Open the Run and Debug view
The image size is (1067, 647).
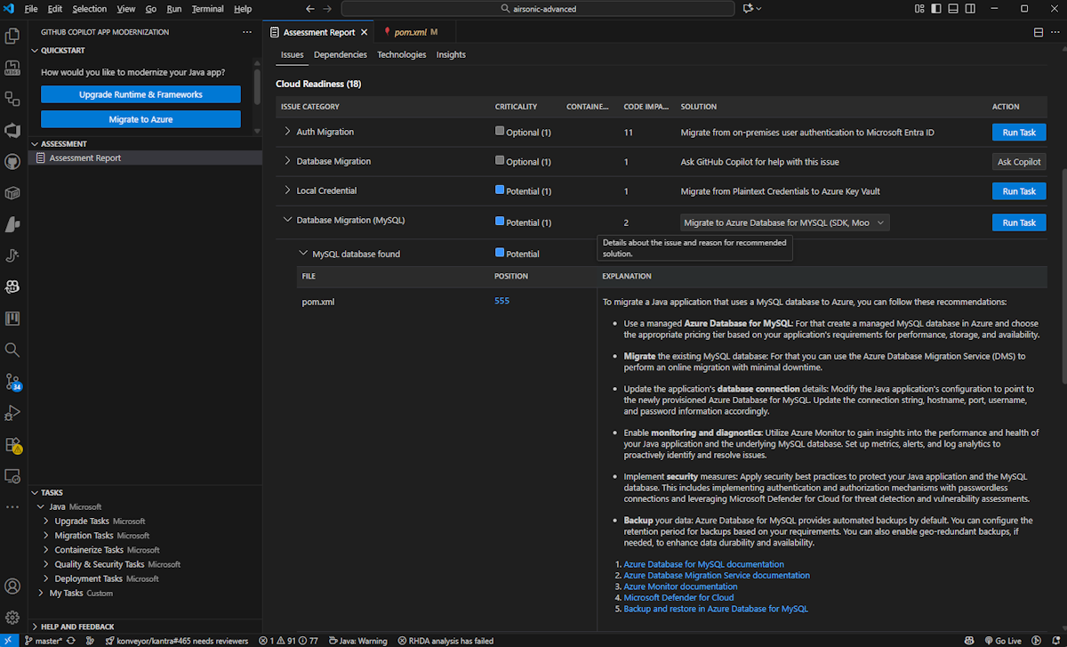point(12,413)
